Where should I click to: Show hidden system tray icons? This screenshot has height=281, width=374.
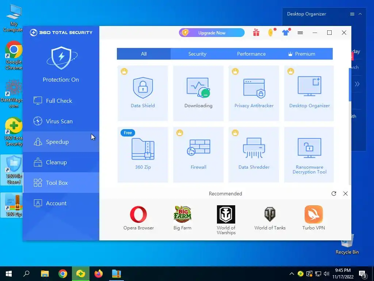[x=292, y=274]
